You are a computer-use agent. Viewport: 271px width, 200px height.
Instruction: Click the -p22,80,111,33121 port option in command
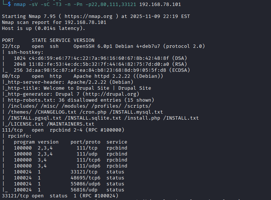(100, 4)
